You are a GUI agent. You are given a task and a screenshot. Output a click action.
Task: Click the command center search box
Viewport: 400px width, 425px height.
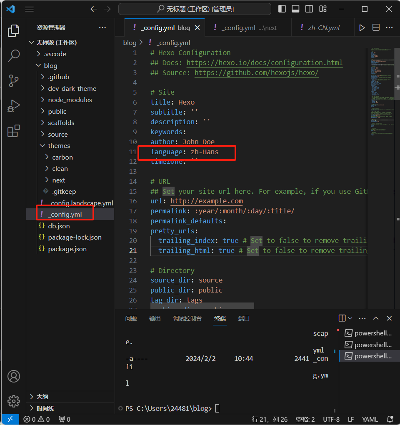195,9
